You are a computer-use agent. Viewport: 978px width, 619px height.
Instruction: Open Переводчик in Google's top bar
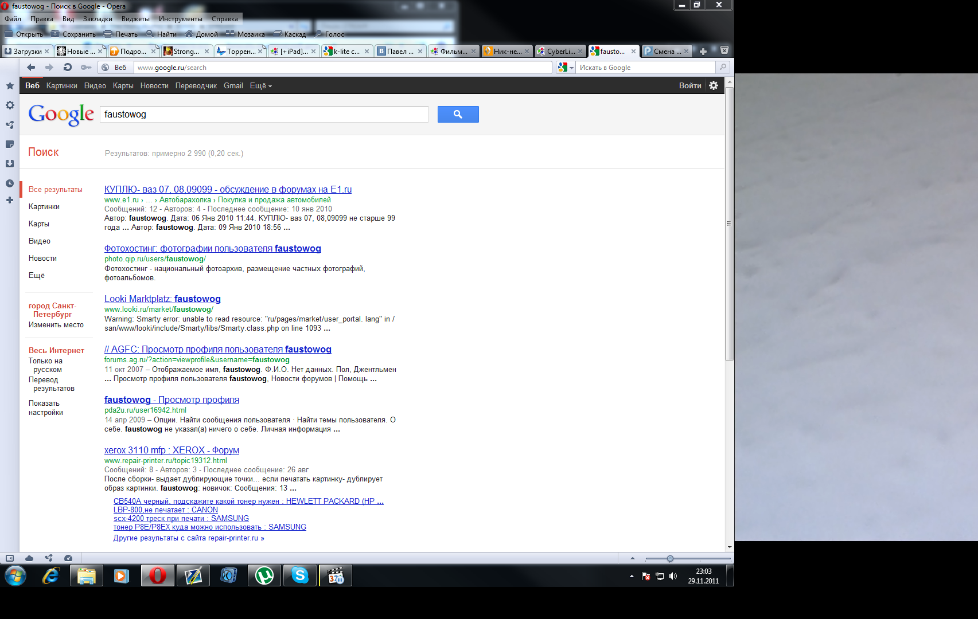[x=196, y=86]
